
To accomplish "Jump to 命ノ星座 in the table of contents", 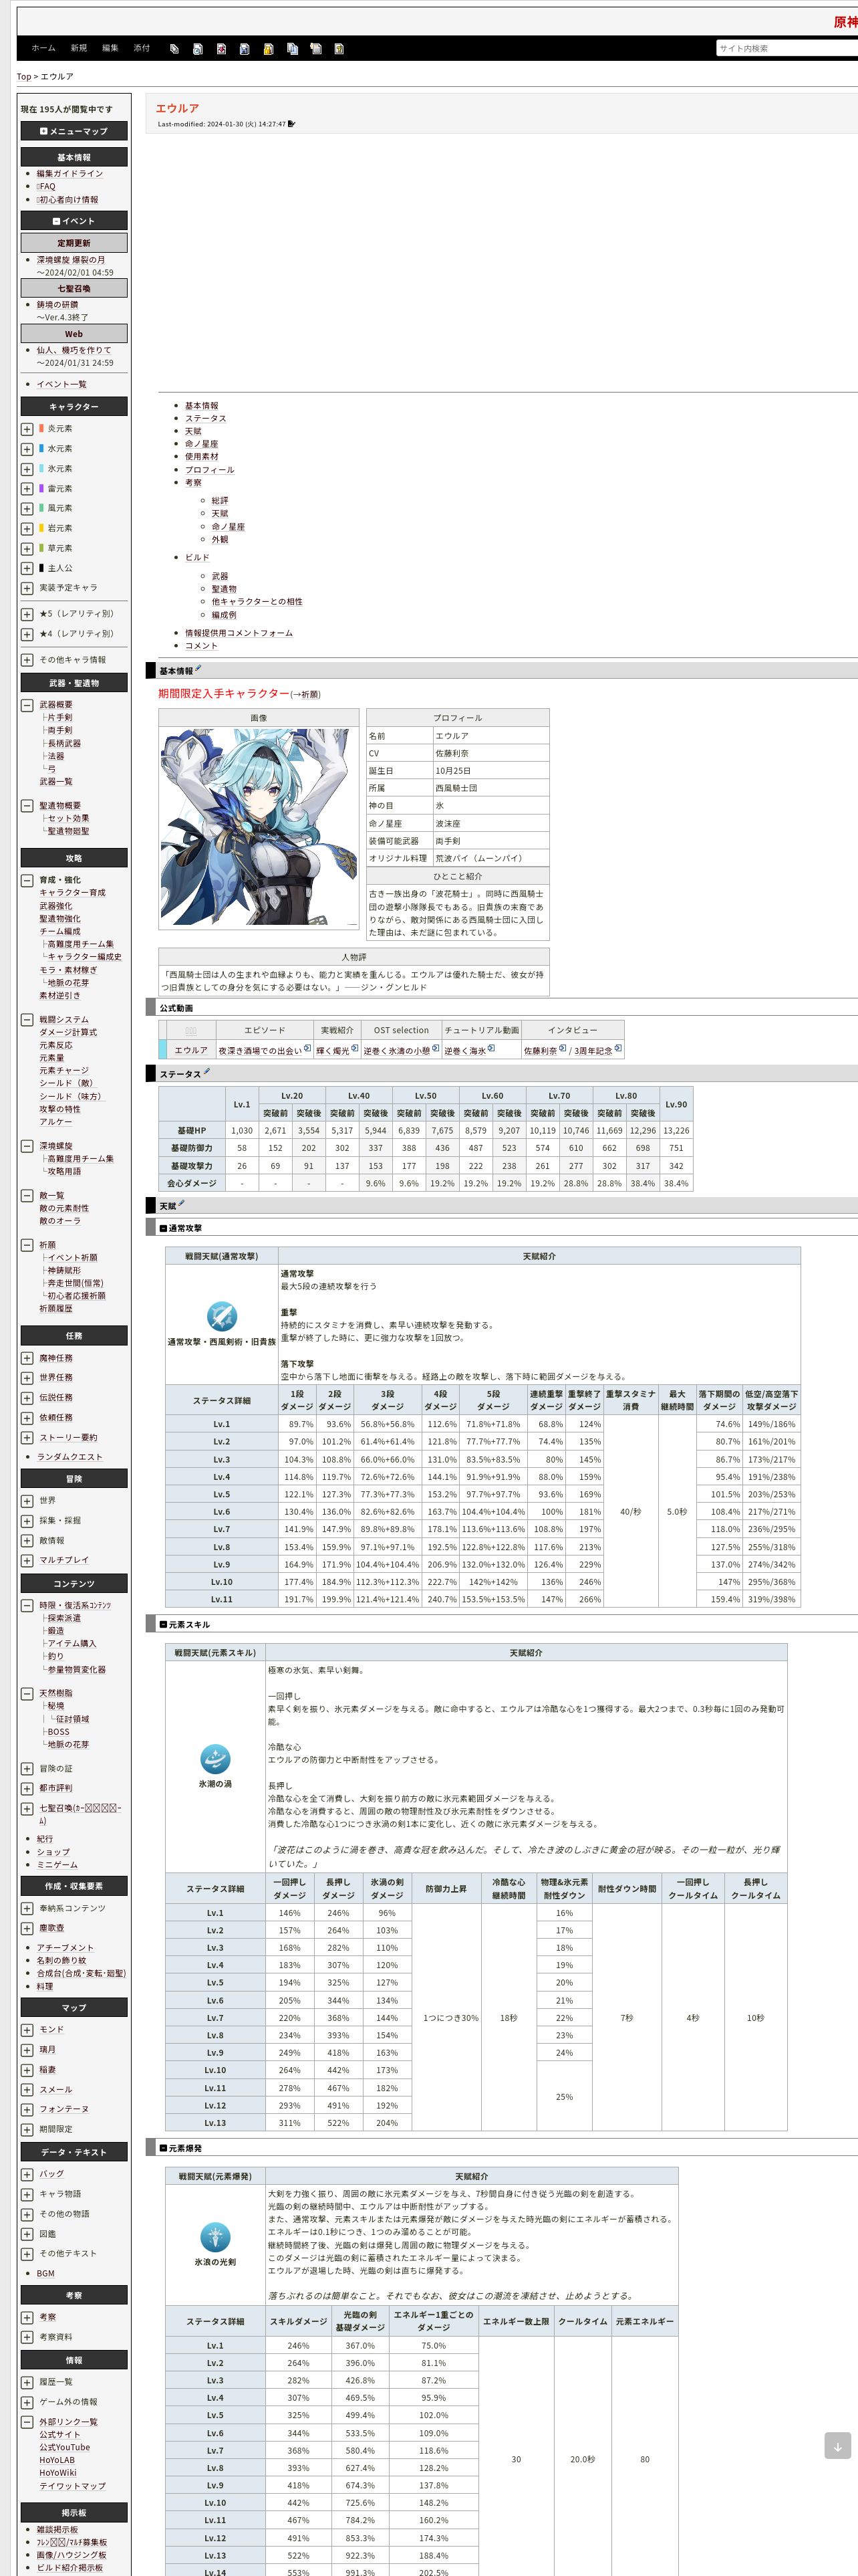I will point(200,444).
